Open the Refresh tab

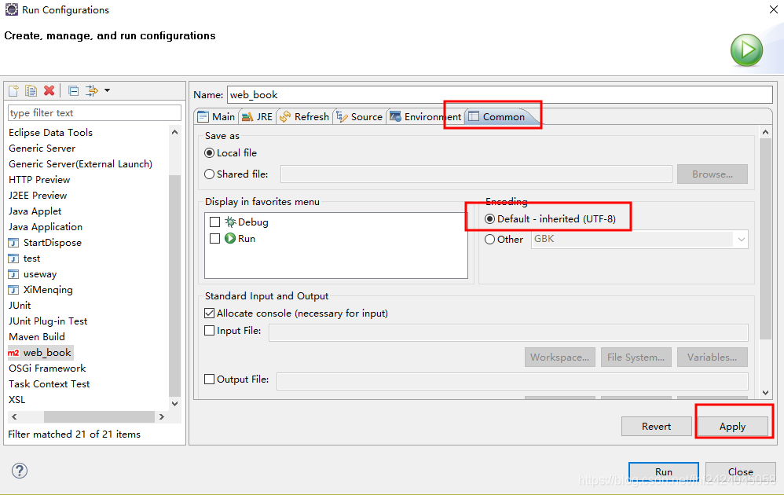pyautogui.click(x=305, y=116)
